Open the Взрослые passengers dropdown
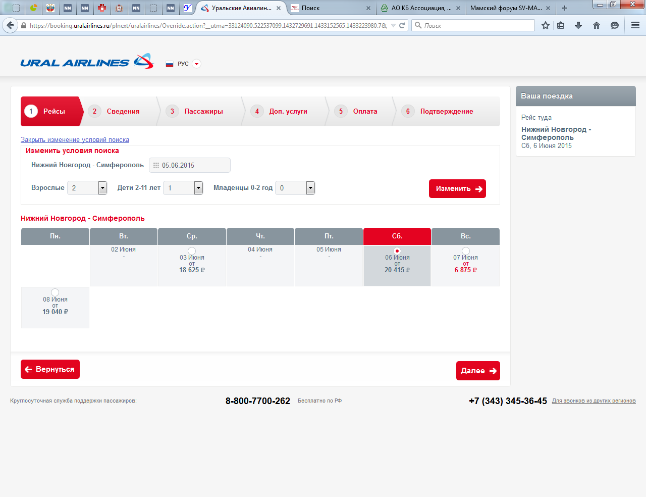 coord(102,188)
